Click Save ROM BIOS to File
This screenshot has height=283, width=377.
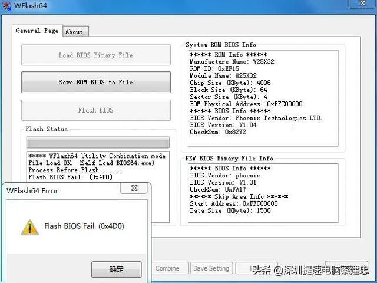[x=96, y=82]
